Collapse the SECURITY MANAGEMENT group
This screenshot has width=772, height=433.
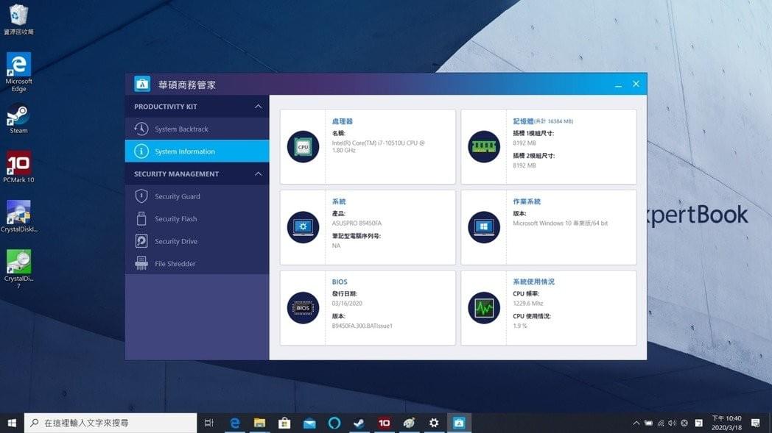point(258,174)
